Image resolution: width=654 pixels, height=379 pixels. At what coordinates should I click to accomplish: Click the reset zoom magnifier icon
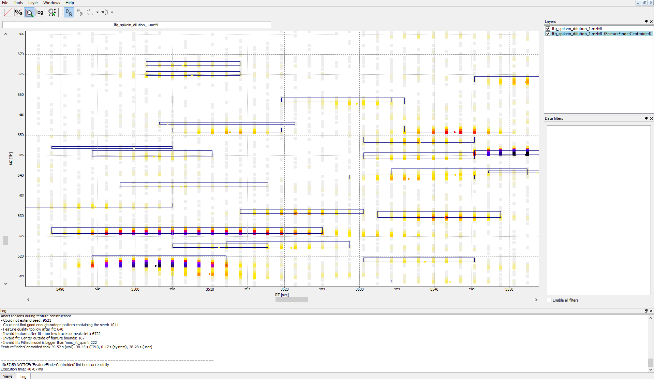52,12
